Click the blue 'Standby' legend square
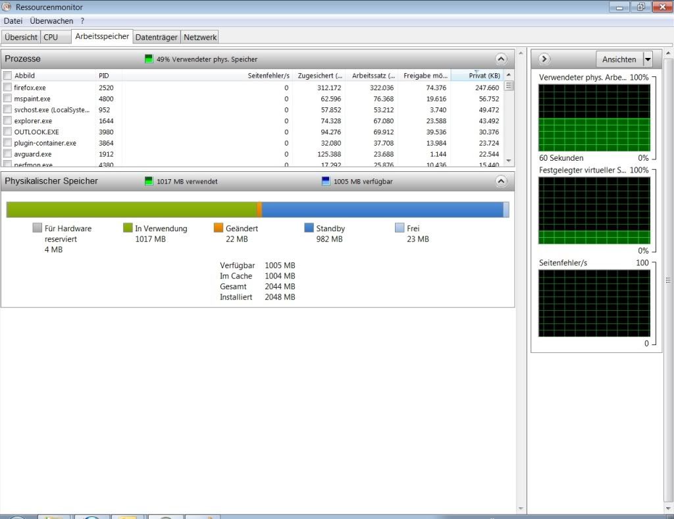674x519 pixels. (309, 228)
